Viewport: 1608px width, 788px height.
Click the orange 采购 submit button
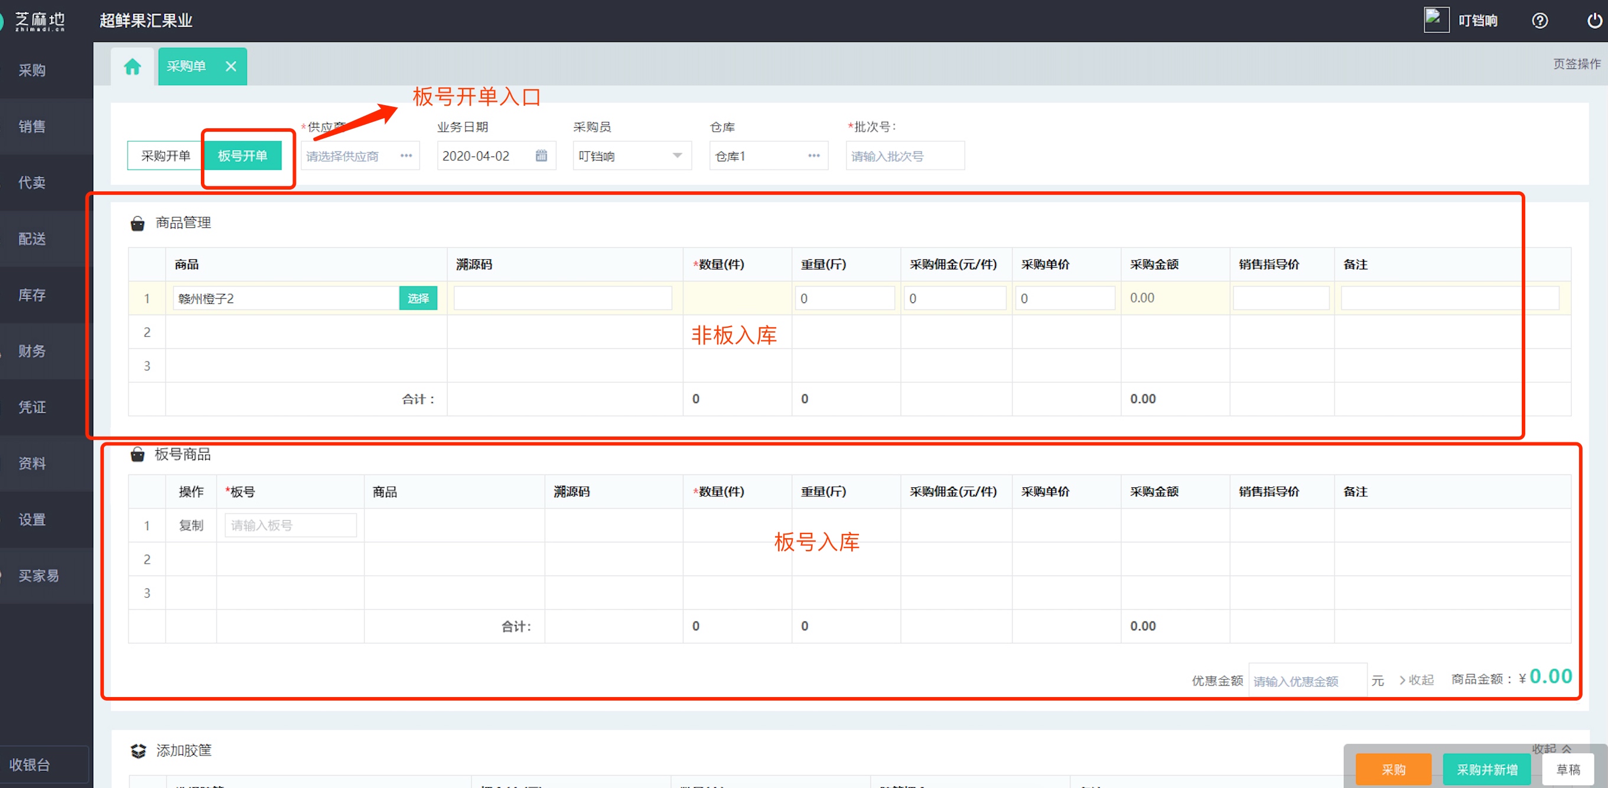click(x=1394, y=769)
